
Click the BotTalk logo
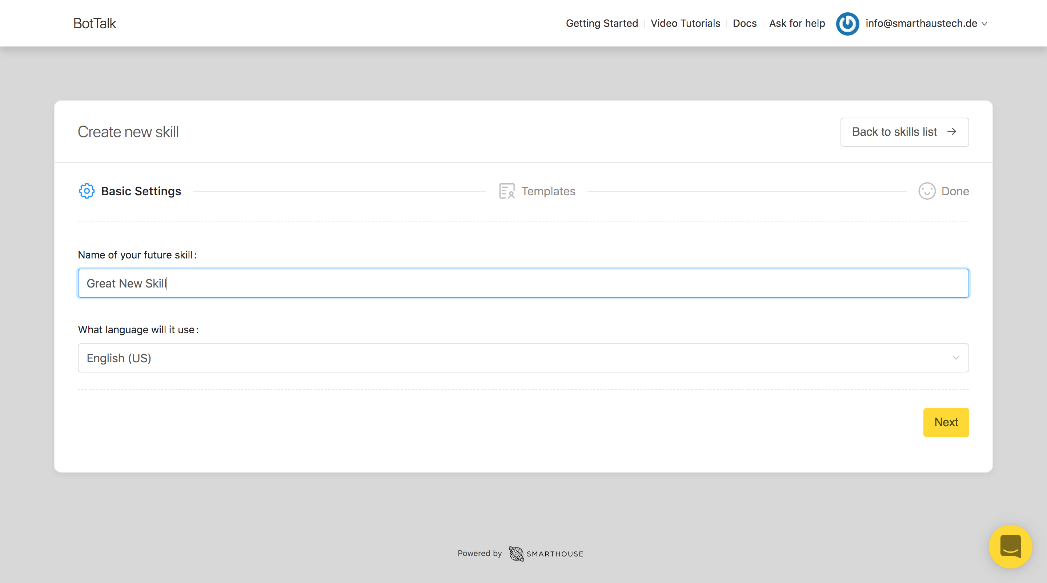click(95, 23)
